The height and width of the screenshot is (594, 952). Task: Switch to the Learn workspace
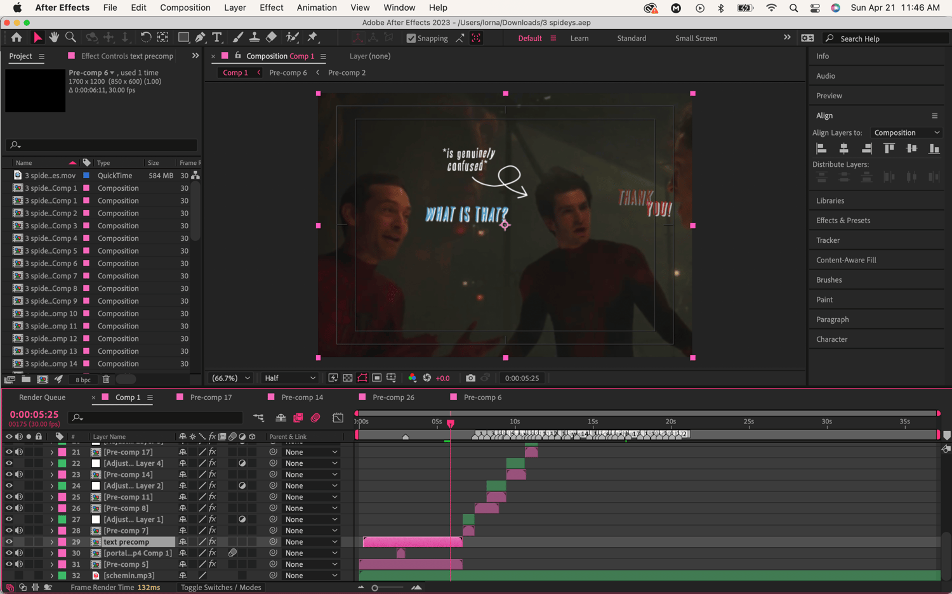579,38
